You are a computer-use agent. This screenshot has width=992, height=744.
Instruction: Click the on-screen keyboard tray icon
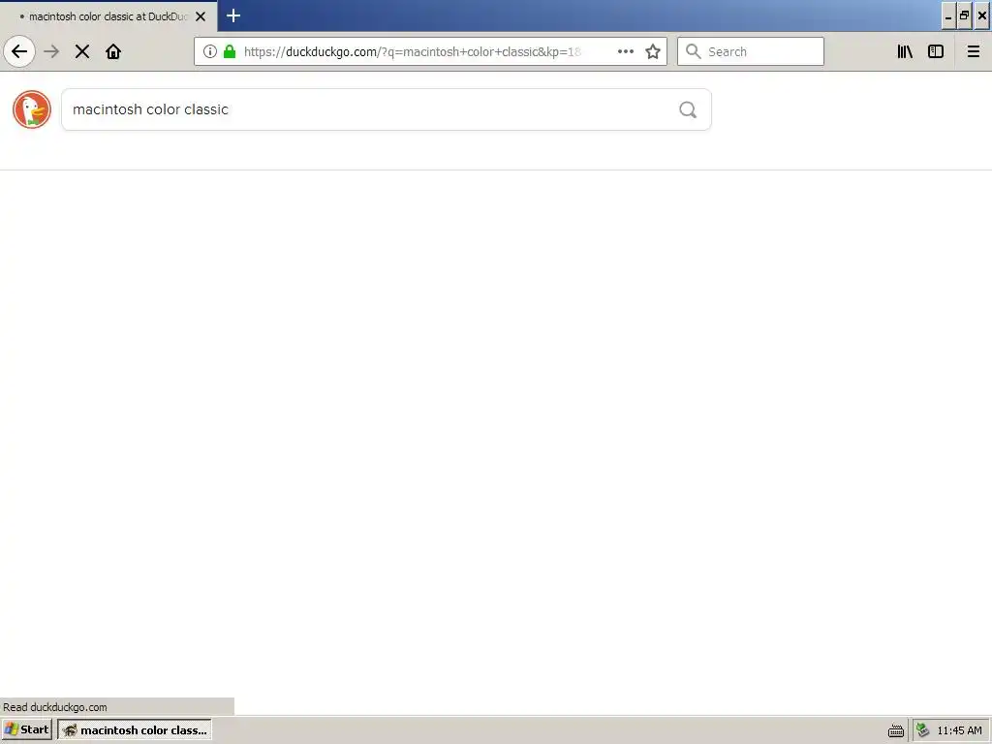pyautogui.click(x=895, y=730)
